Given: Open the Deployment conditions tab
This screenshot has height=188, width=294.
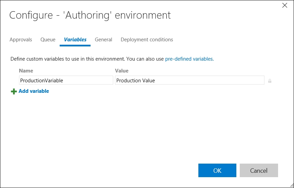Looking at the screenshot, I should [x=147, y=40].
